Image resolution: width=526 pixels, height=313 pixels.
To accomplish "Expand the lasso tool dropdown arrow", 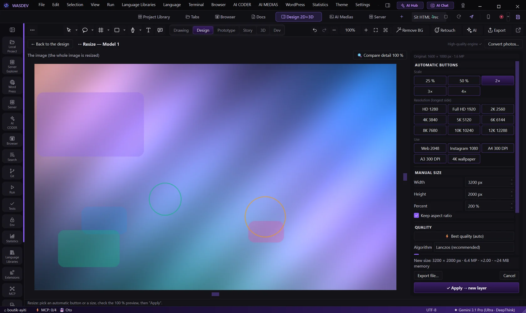I will (92, 30).
